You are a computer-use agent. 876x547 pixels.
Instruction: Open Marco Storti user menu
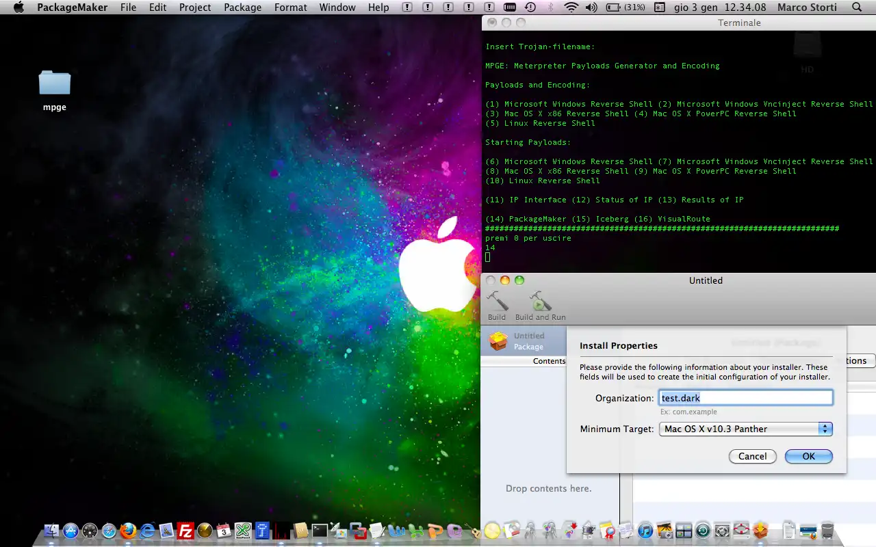(806, 8)
